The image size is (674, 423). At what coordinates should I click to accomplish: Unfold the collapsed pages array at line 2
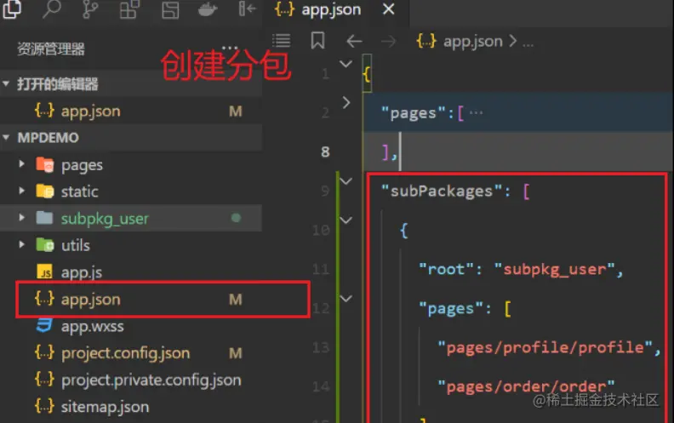tap(346, 103)
